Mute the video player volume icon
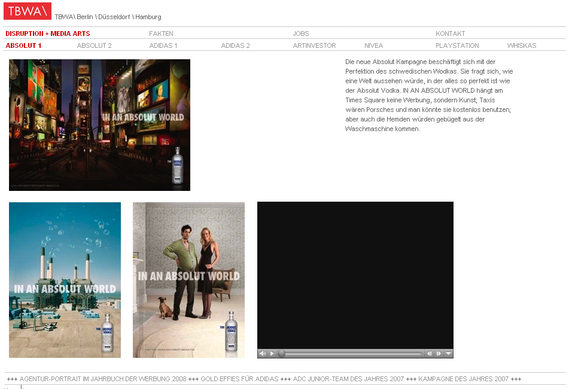The width and height of the screenshot is (572, 389). (x=262, y=353)
